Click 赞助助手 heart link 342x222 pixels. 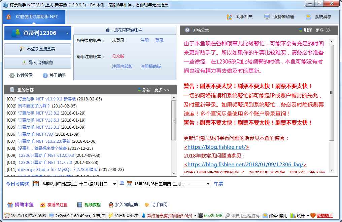[x=322, y=216]
